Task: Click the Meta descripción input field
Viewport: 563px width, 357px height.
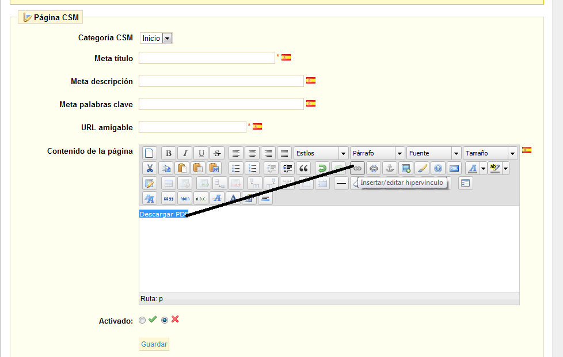Action: [x=221, y=81]
